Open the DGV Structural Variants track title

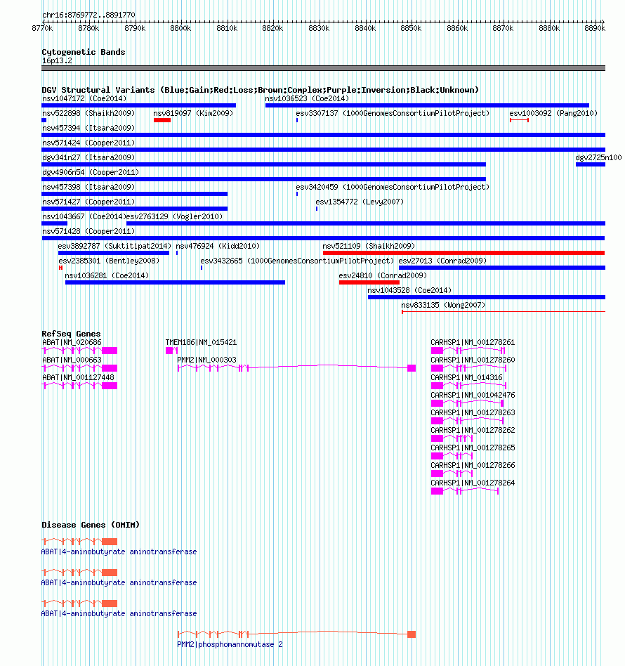point(261,90)
